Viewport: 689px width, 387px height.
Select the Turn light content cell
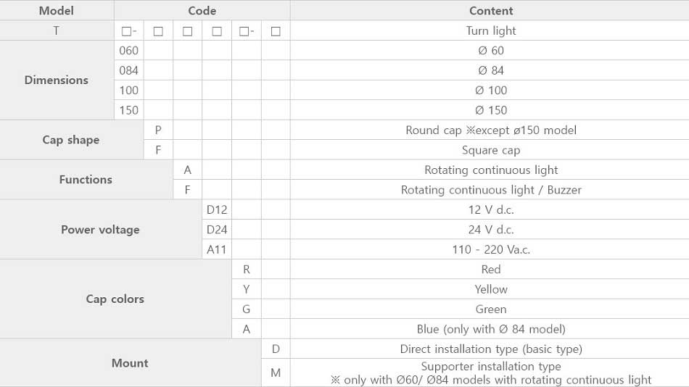(x=491, y=30)
